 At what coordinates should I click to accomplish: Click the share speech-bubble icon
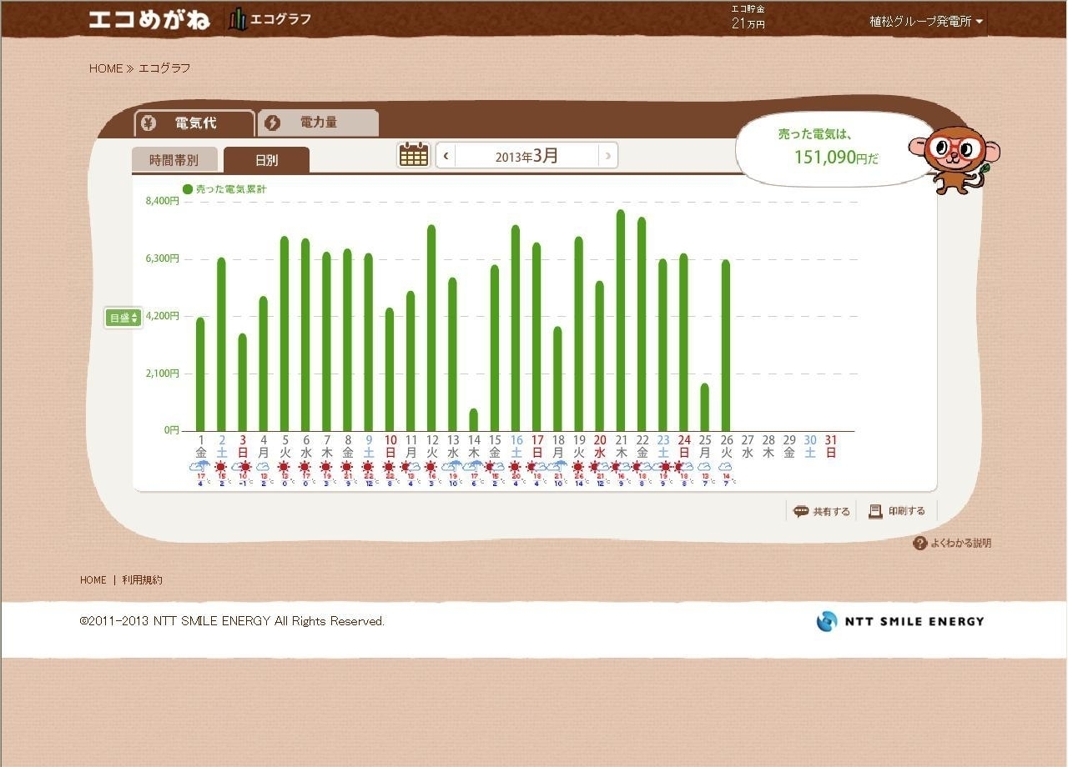[801, 511]
